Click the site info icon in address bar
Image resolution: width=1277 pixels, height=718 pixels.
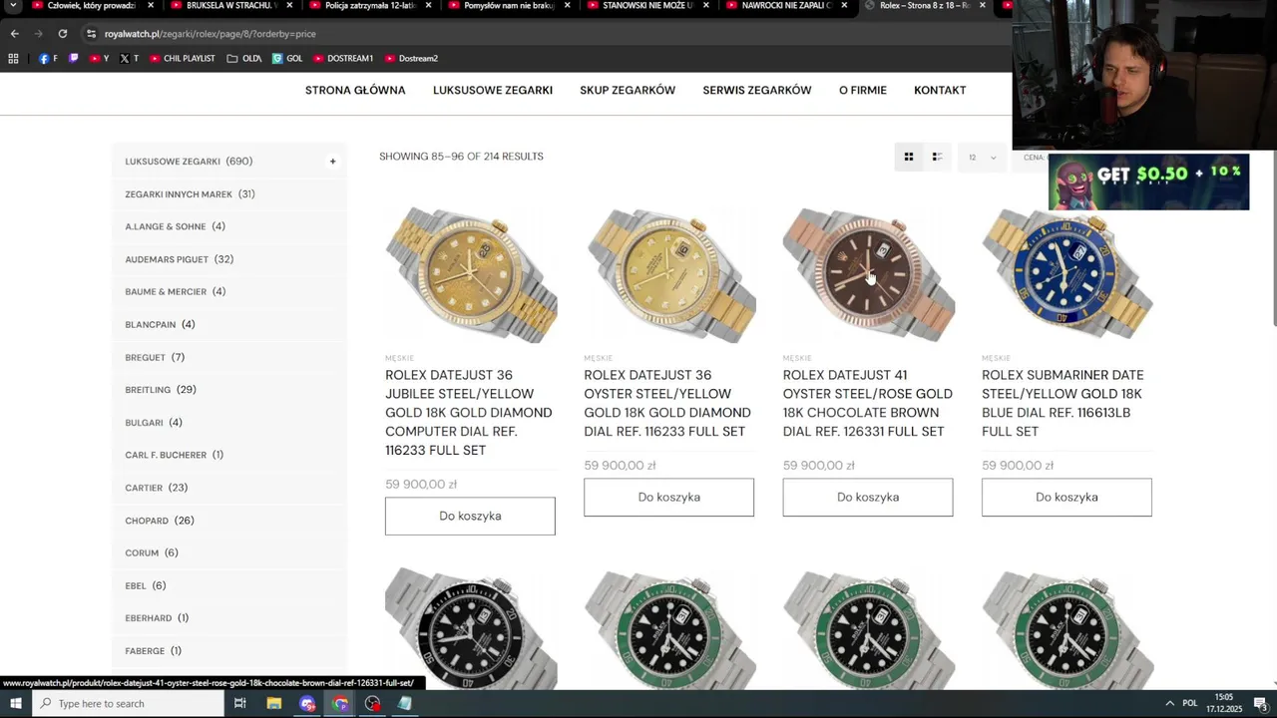click(91, 33)
